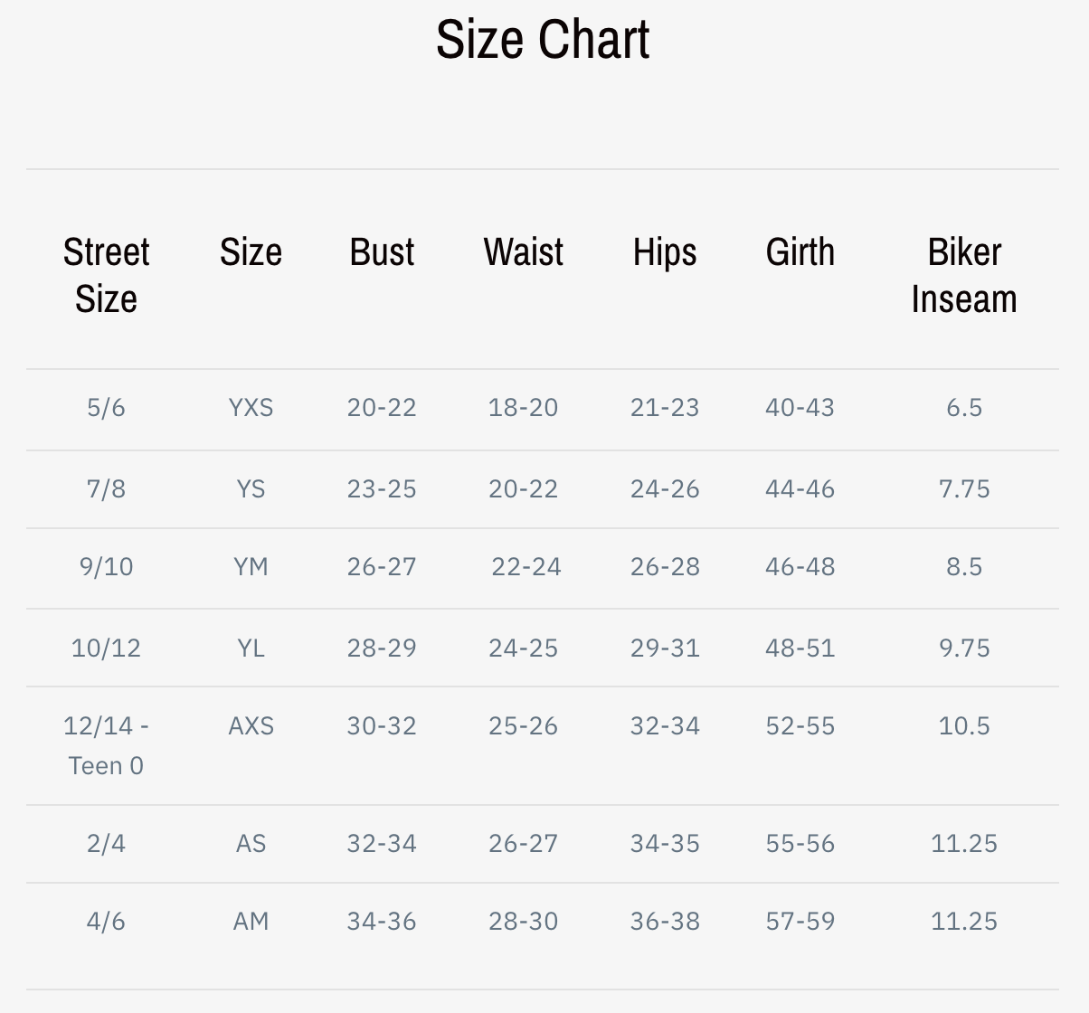Viewport: 1089px width, 1013px height.
Task: Select the AS size cell
Action: (x=251, y=844)
